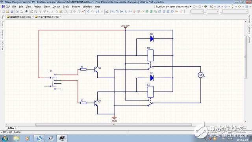Viewport: 252px width, 142px height.
Task: Open Windows Media Player from taskbar
Action: click(x=27, y=138)
